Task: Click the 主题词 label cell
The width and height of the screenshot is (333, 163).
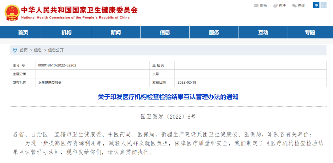Action: point(162,66)
